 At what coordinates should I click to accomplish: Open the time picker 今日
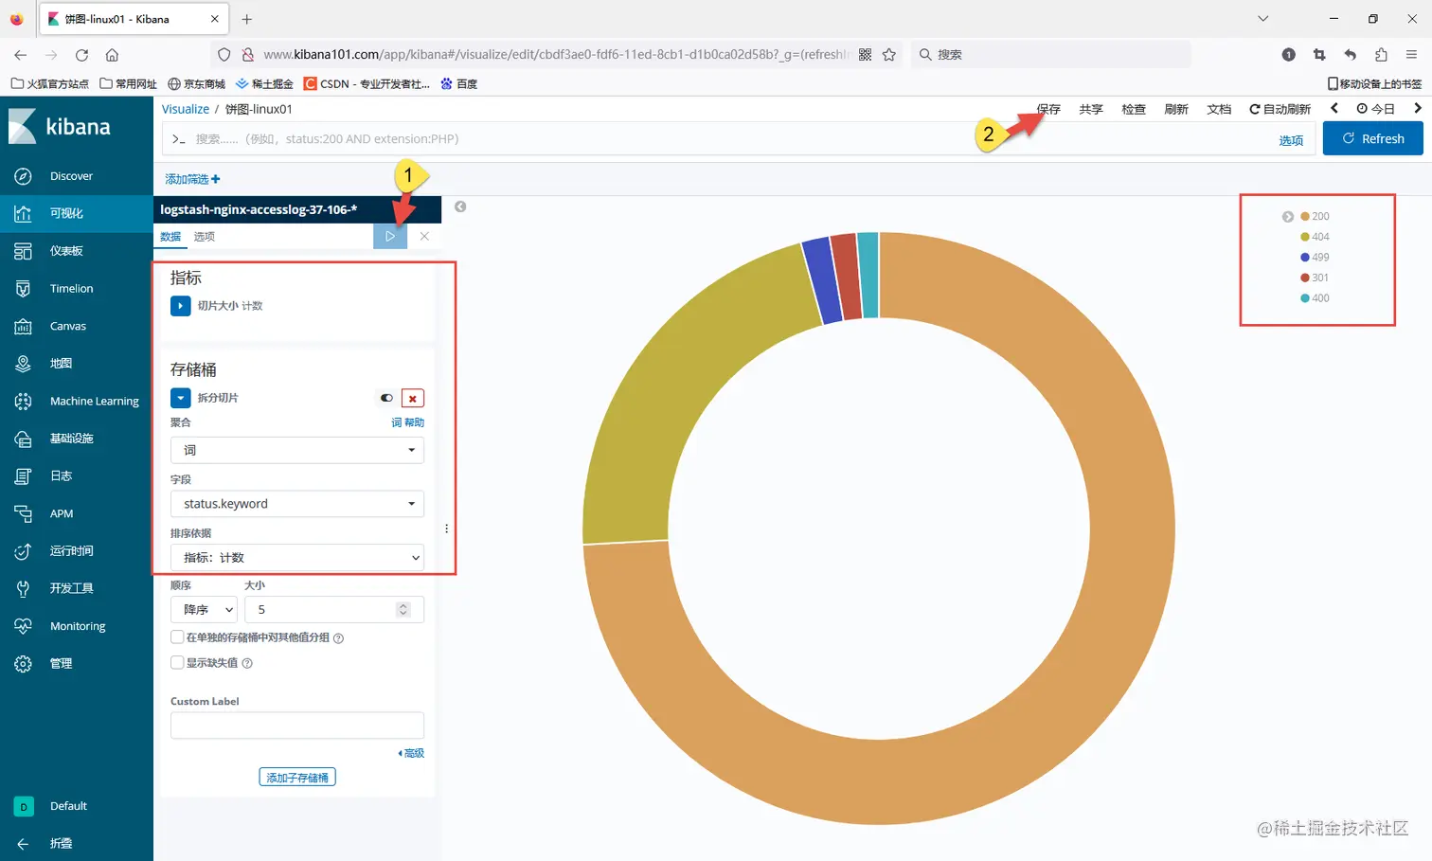[1376, 109]
